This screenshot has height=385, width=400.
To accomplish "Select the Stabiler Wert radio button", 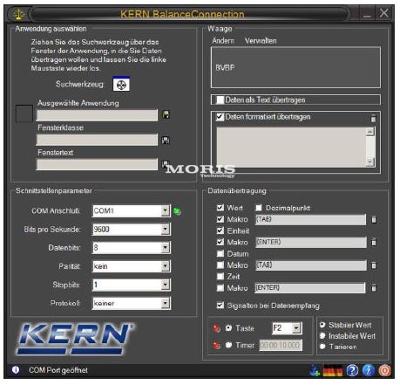I will tap(322, 325).
